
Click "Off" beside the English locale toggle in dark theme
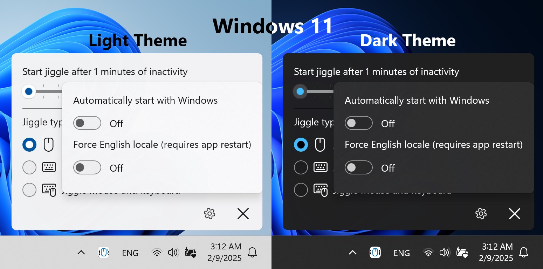[388, 168]
